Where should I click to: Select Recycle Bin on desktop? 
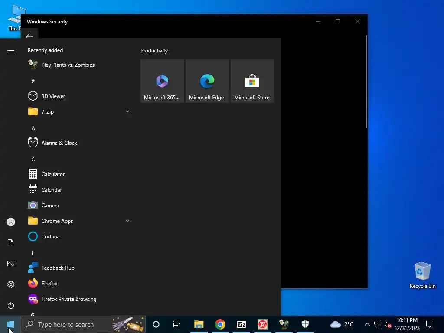coord(422,275)
